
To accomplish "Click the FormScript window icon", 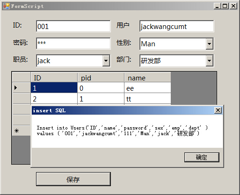I will click(7, 6).
